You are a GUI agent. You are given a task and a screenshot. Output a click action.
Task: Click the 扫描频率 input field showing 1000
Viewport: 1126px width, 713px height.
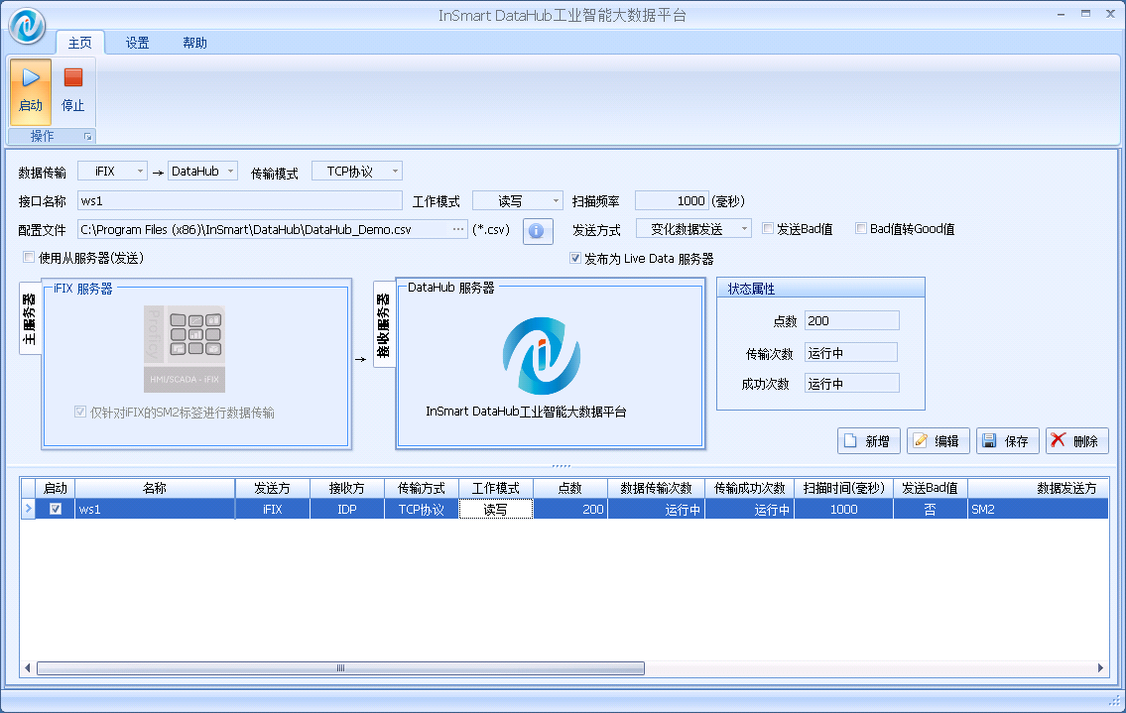coord(673,201)
